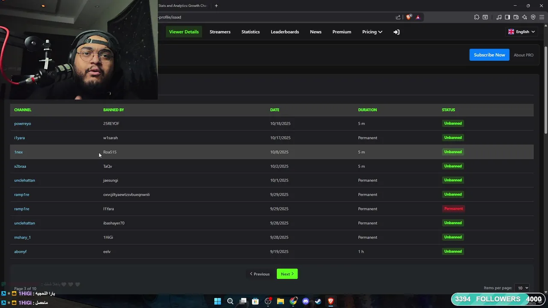Open the Leaderboards page
Image resolution: width=548 pixels, height=308 pixels.
[x=285, y=32]
